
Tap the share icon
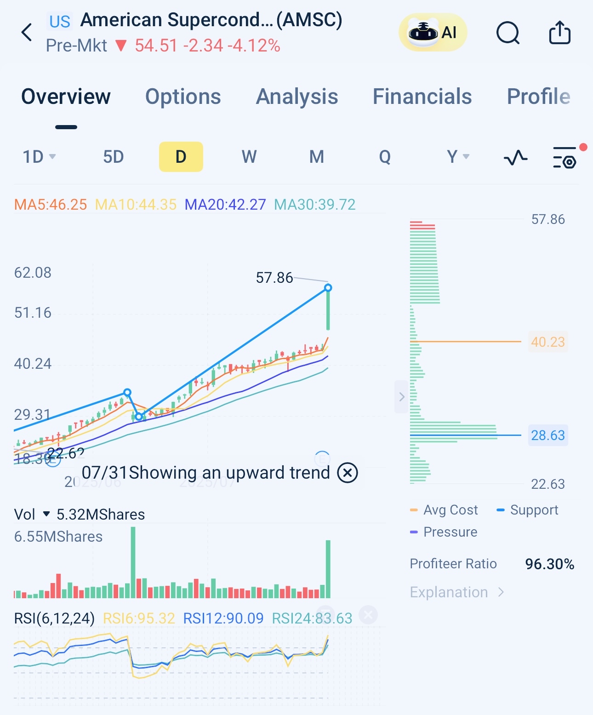[559, 33]
